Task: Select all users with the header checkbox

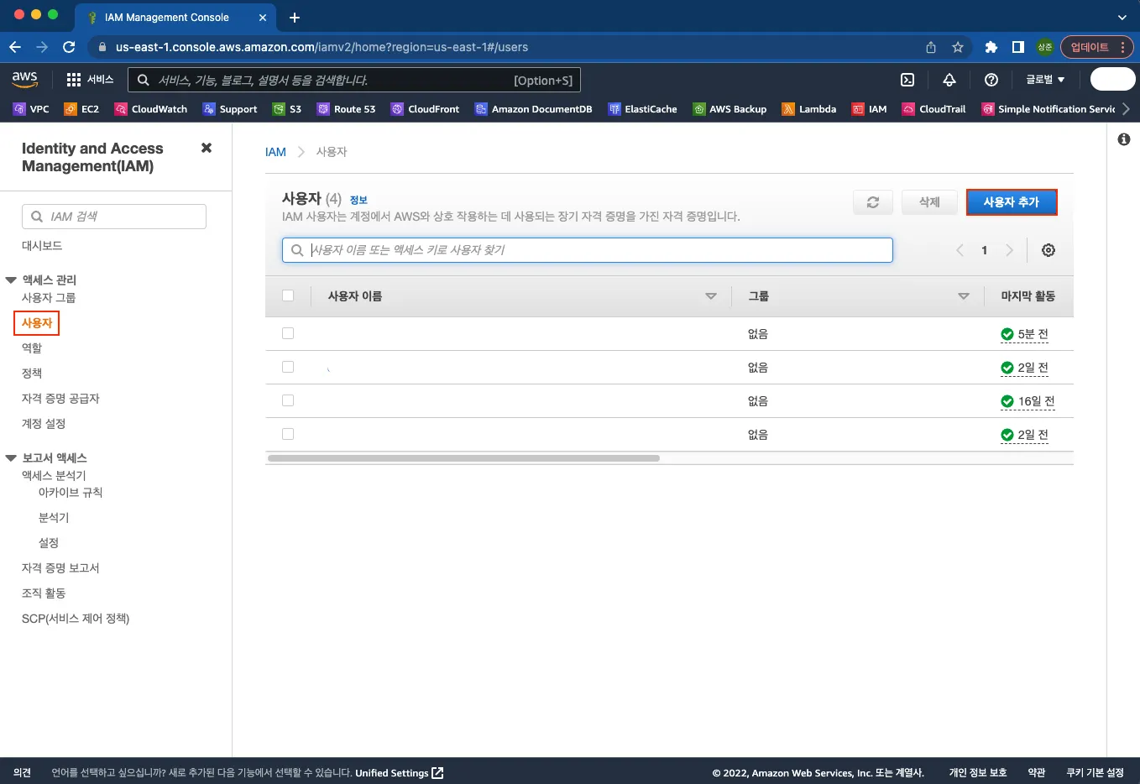Action: pyautogui.click(x=288, y=295)
